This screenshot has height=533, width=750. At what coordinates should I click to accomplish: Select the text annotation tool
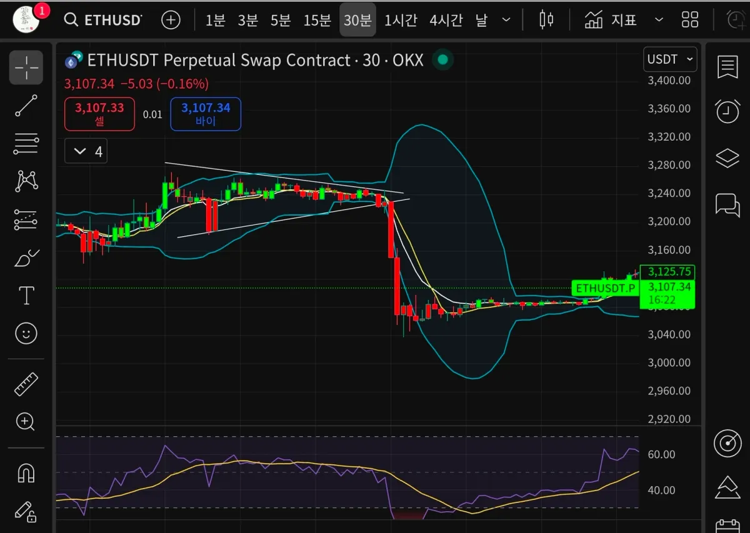[x=26, y=296]
